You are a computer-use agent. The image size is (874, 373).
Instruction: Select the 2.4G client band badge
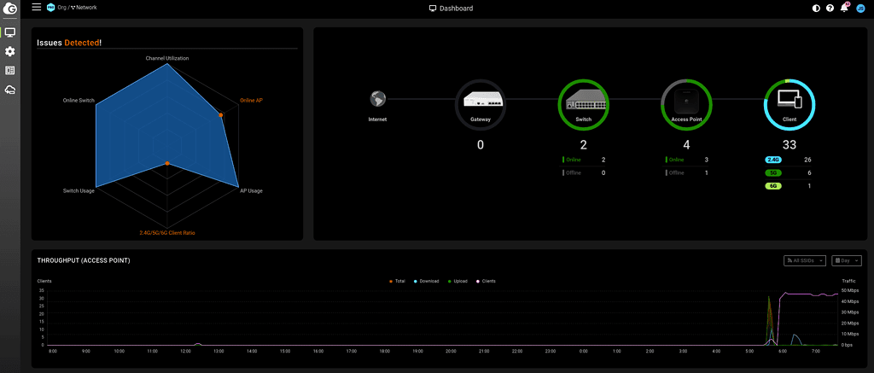pos(775,160)
